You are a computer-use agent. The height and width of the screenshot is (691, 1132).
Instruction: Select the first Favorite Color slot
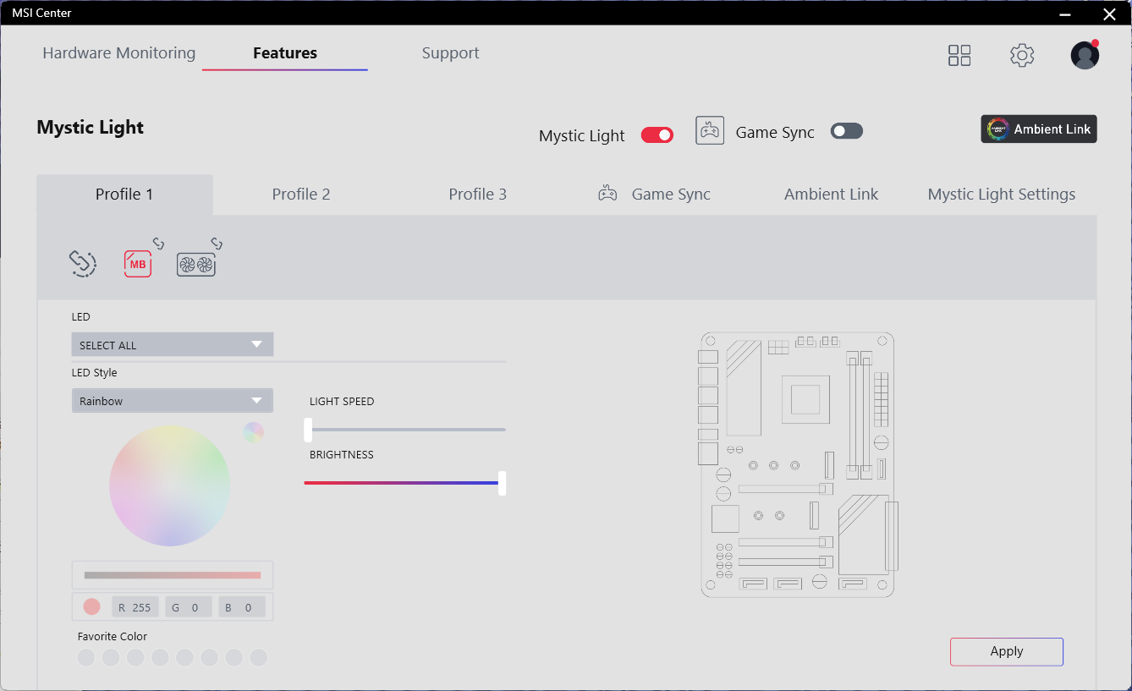(86, 657)
